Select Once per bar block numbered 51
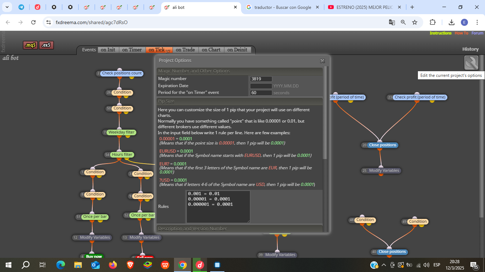The image size is (485, 272). 95,217
